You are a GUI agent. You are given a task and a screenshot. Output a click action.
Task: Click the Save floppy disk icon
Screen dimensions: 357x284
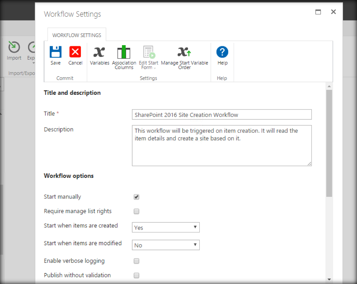tap(55, 52)
